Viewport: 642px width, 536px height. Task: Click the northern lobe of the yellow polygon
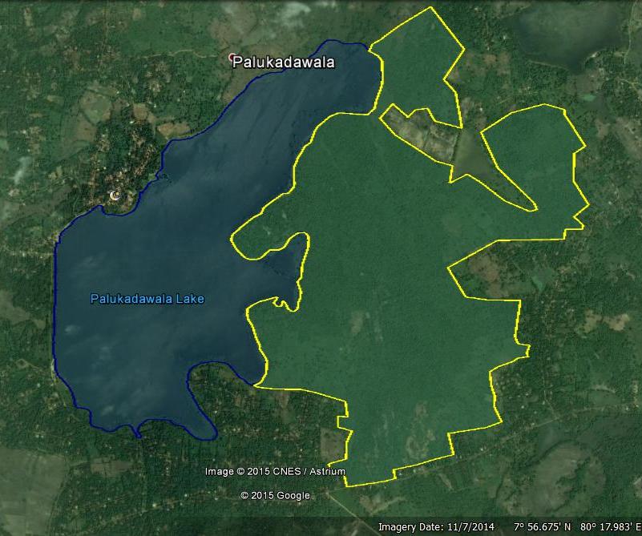click(x=417, y=56)
